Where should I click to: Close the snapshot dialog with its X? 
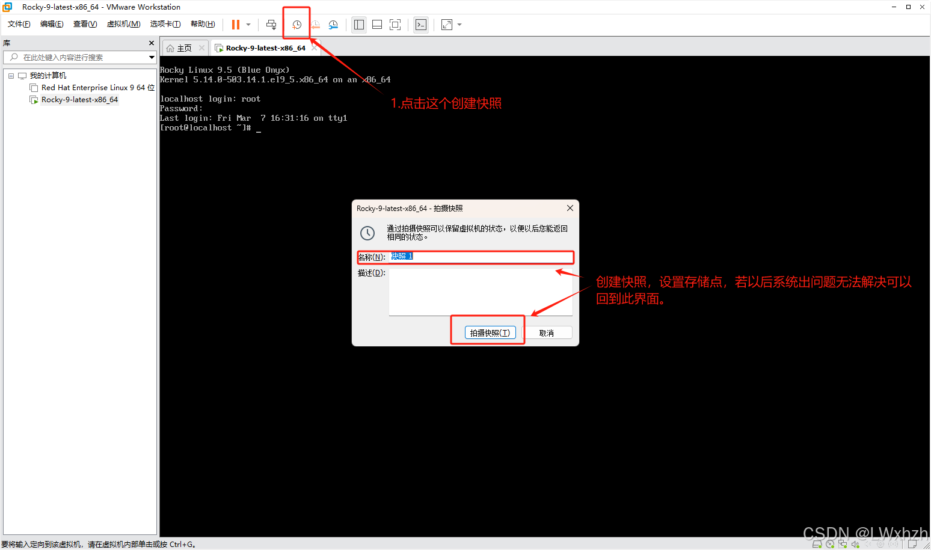click(570, 208)
